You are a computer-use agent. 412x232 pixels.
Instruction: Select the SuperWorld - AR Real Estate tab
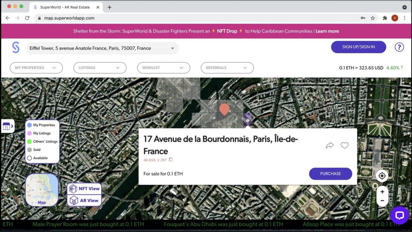pos(65,7)
